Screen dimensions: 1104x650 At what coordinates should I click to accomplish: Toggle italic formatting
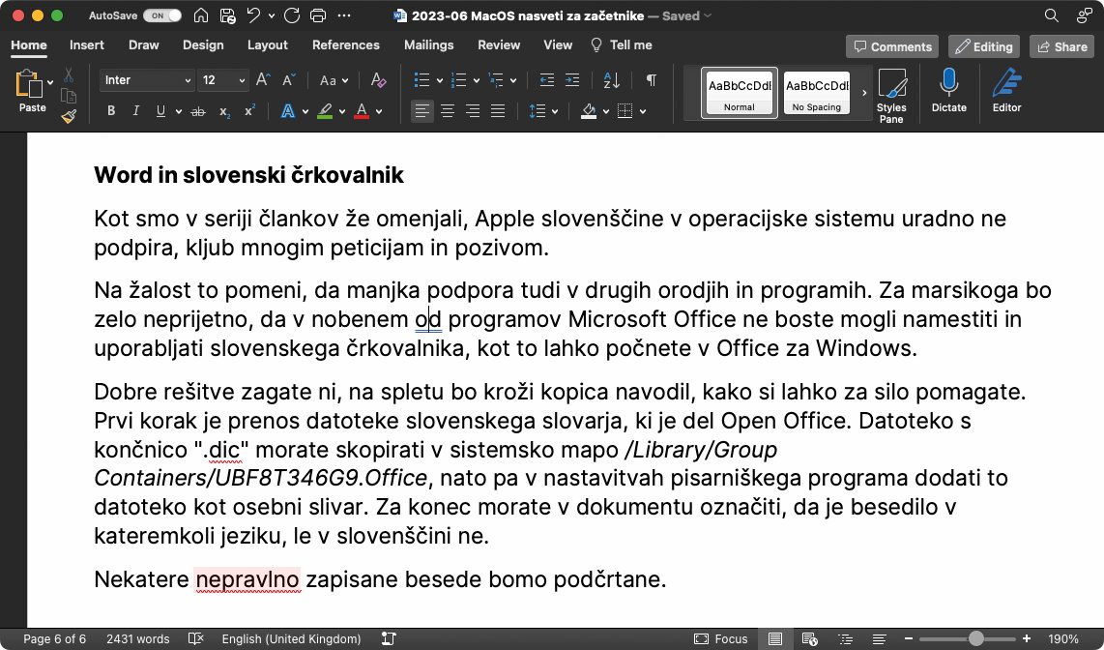click(x=136, y=111)
